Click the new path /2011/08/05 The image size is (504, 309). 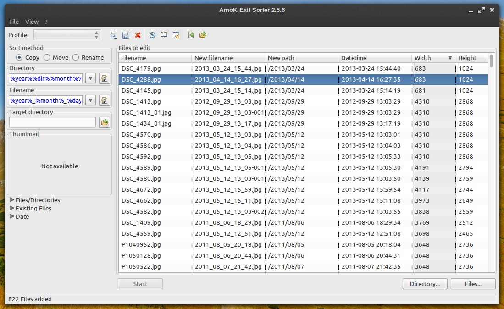click(286, 244)
